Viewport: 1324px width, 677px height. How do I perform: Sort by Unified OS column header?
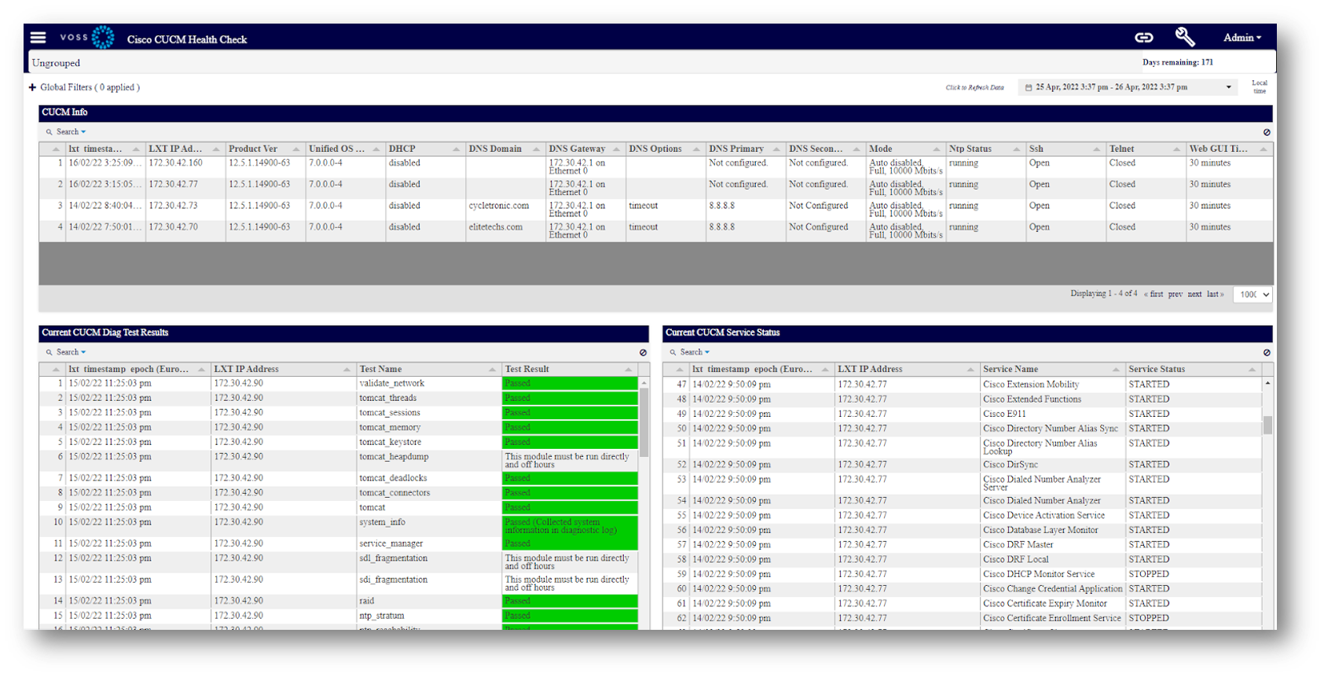click(x=345, y=149)
